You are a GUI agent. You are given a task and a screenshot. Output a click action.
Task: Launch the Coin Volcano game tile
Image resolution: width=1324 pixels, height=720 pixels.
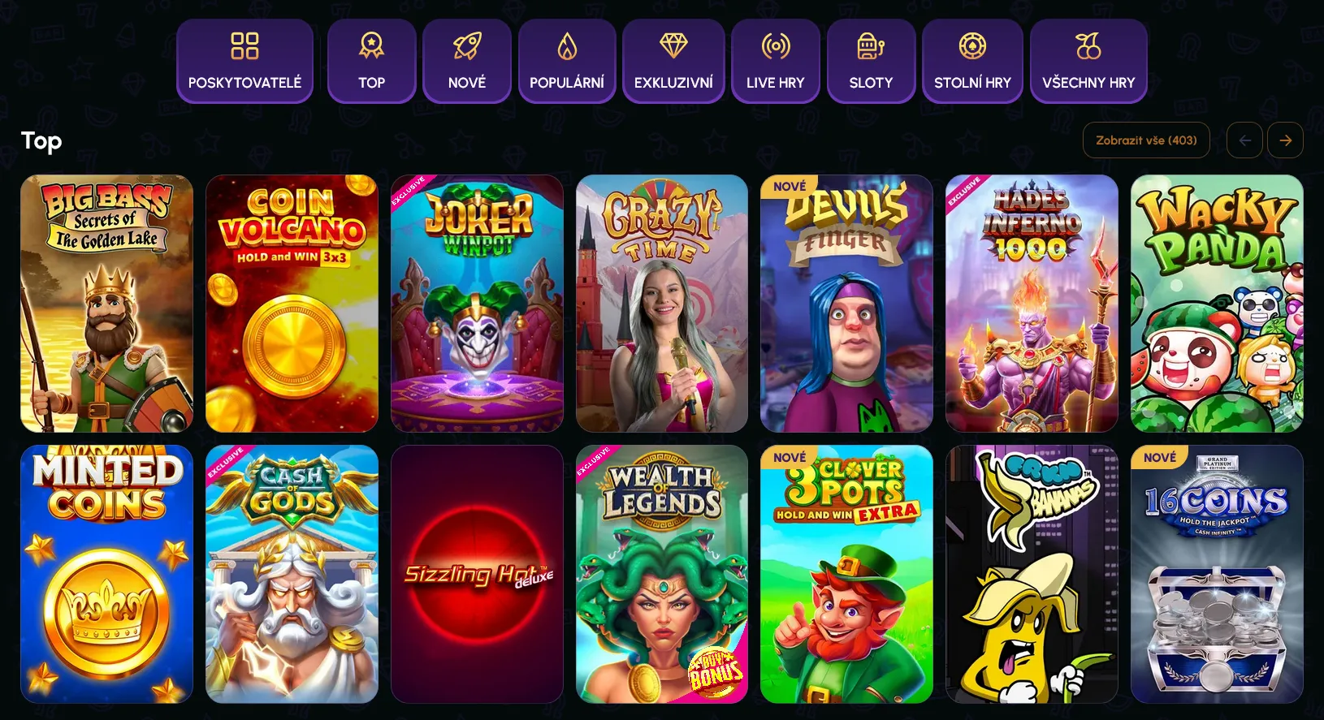tap(292, 304)
